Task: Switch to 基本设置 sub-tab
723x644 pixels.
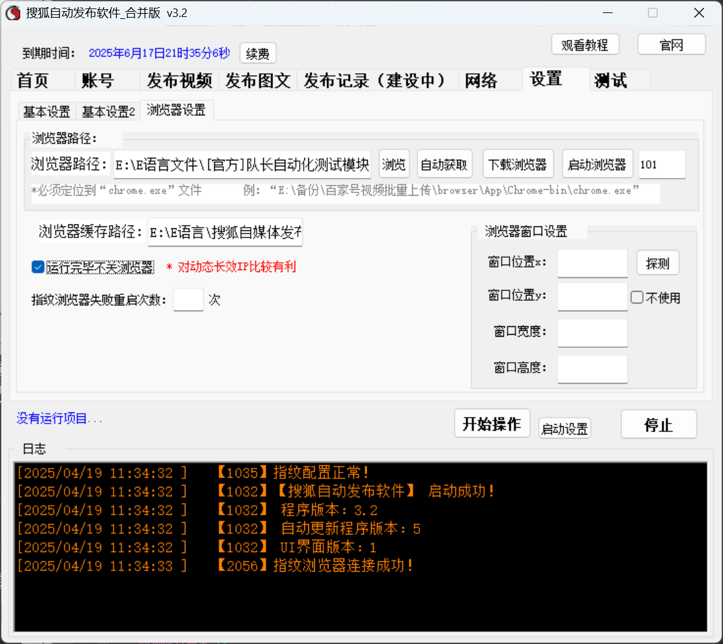Action: [x=46, y=112]
